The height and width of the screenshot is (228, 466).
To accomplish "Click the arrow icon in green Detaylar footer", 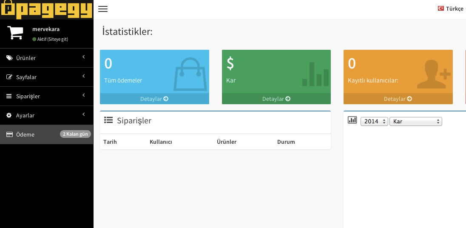I will [288, 99].
